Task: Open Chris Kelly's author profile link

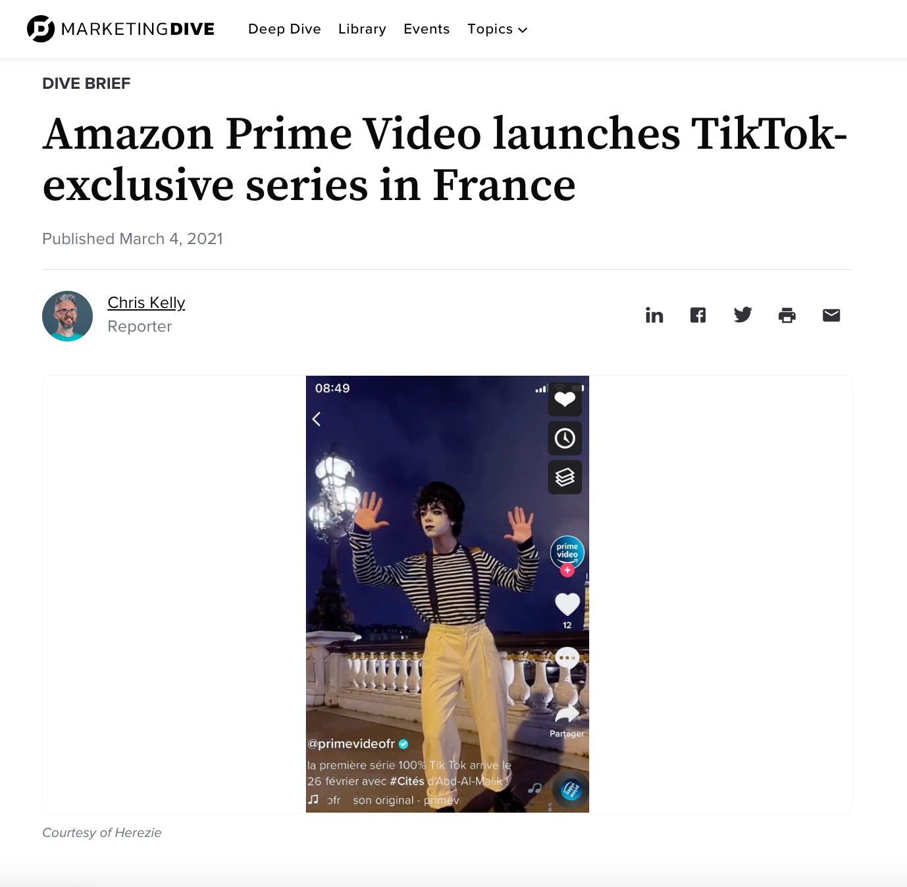Action: tap(146, 303)
